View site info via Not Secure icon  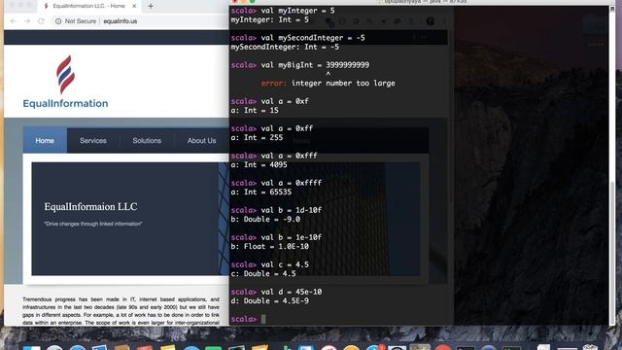[x=58, y=21]
